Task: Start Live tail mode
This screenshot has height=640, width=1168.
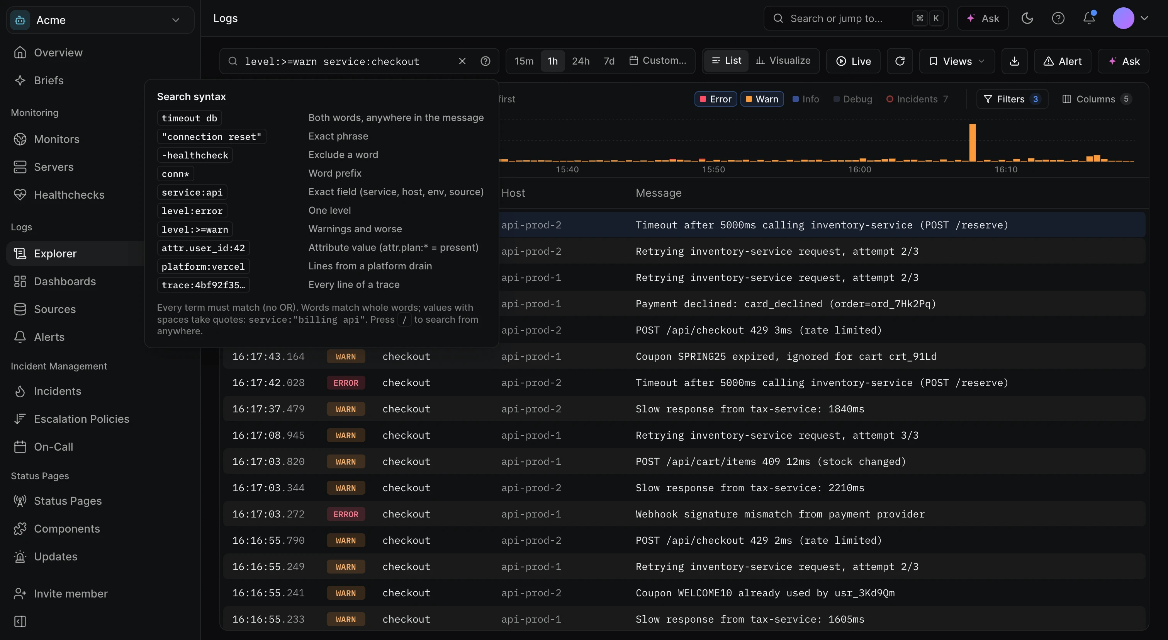Action: pos(853,61)
